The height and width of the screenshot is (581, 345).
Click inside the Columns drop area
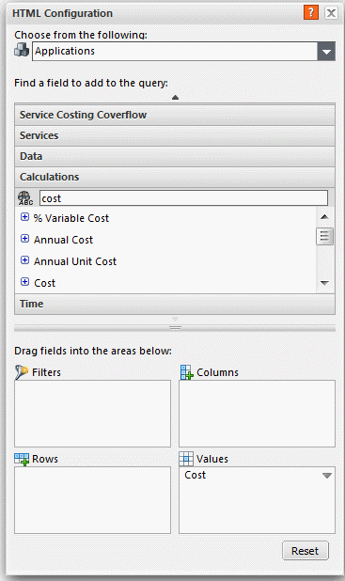pos(258,414)
